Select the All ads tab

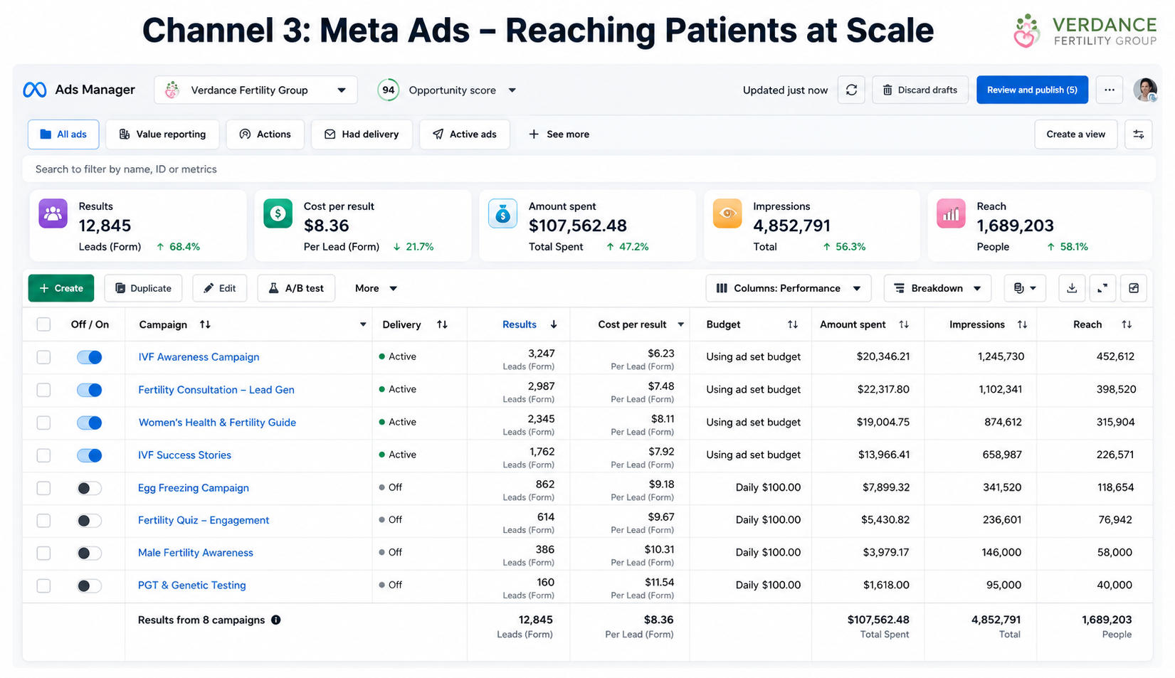click(x=63, y=134)
